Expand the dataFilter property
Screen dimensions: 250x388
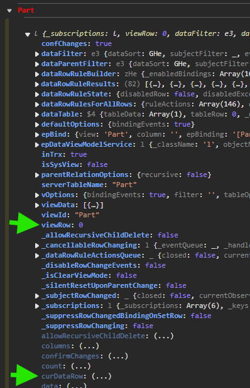[37, 54]
